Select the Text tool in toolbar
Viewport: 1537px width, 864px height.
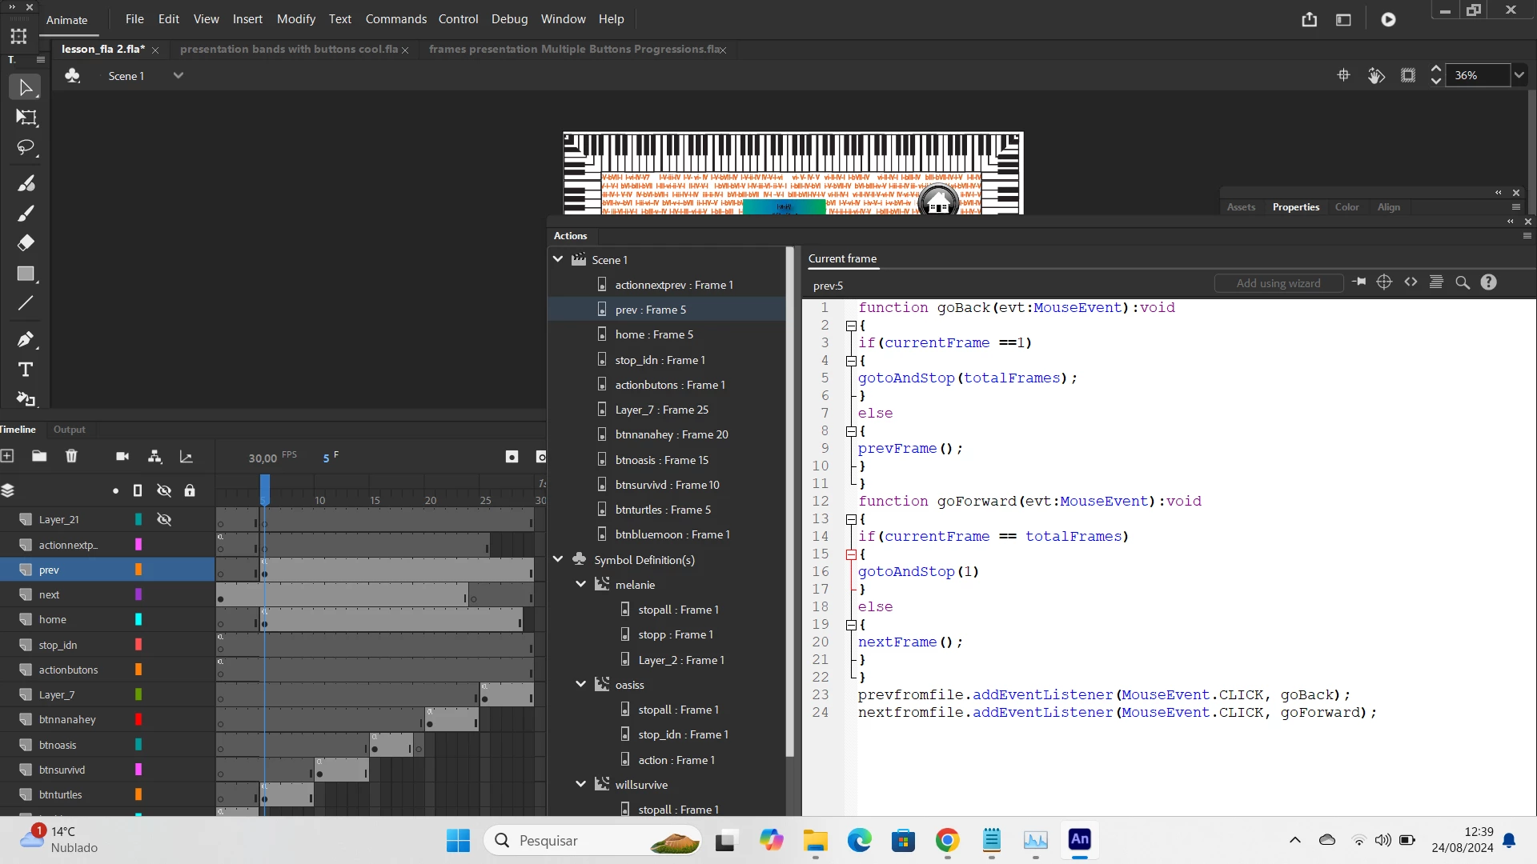[x=26, y=370]
